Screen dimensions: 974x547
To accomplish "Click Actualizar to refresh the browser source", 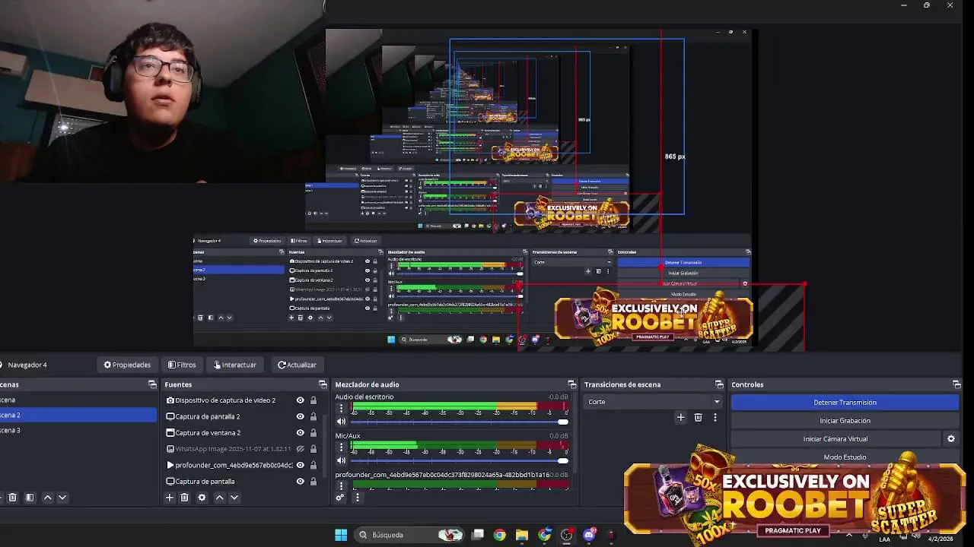I will pyautogui.click(x=297, y=365).
